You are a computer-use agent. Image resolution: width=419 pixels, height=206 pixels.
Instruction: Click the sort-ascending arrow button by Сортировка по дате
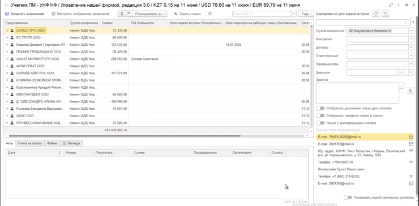click(x=376, y=14)
